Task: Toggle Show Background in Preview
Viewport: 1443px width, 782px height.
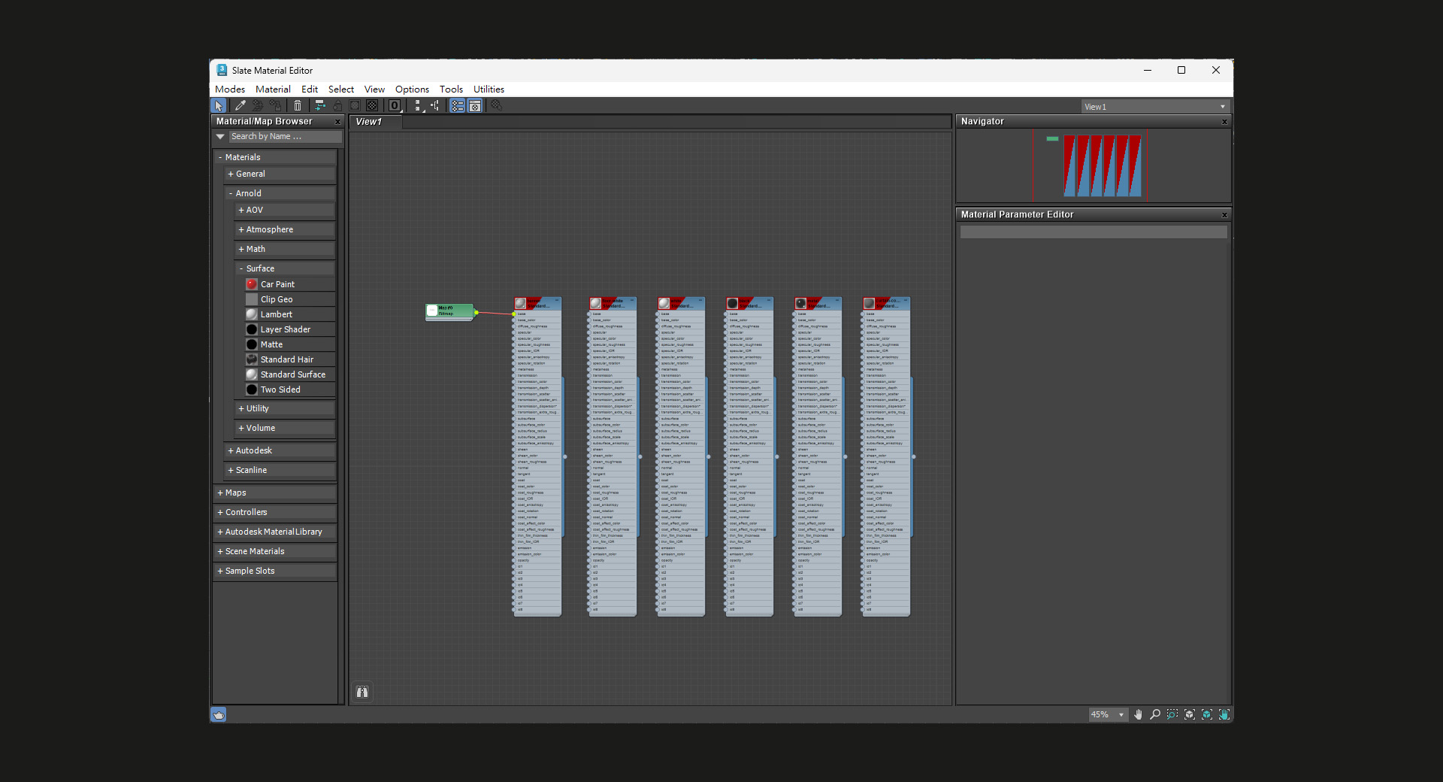Action: pyautogui.click(x=372, y=106)
